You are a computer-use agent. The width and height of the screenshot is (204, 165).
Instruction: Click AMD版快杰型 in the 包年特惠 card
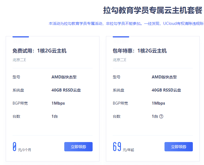[x=164, y=77]
